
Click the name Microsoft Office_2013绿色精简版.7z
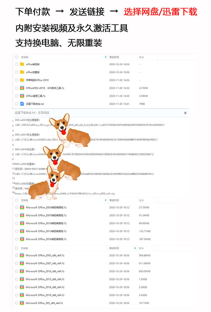(46, 231)
